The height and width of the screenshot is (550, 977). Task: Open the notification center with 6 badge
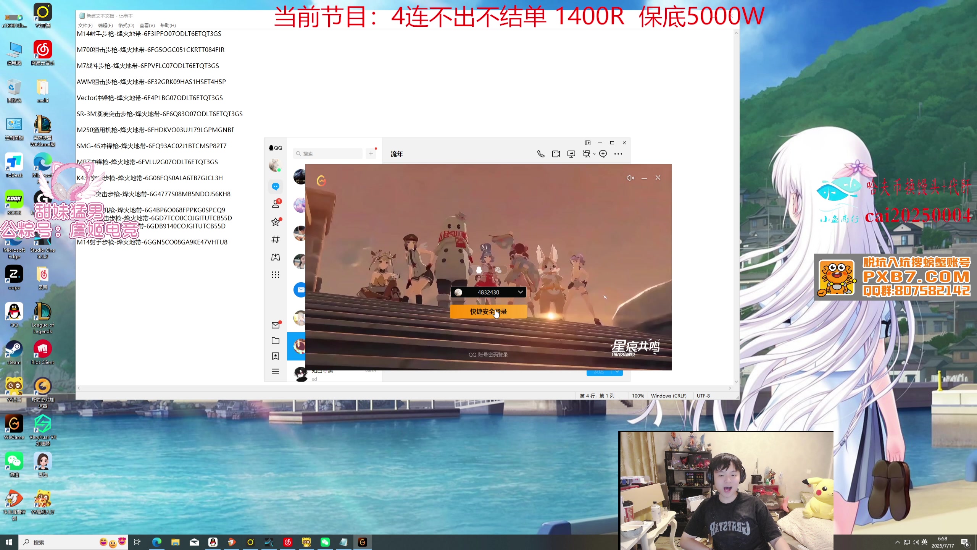click(965, 542)
